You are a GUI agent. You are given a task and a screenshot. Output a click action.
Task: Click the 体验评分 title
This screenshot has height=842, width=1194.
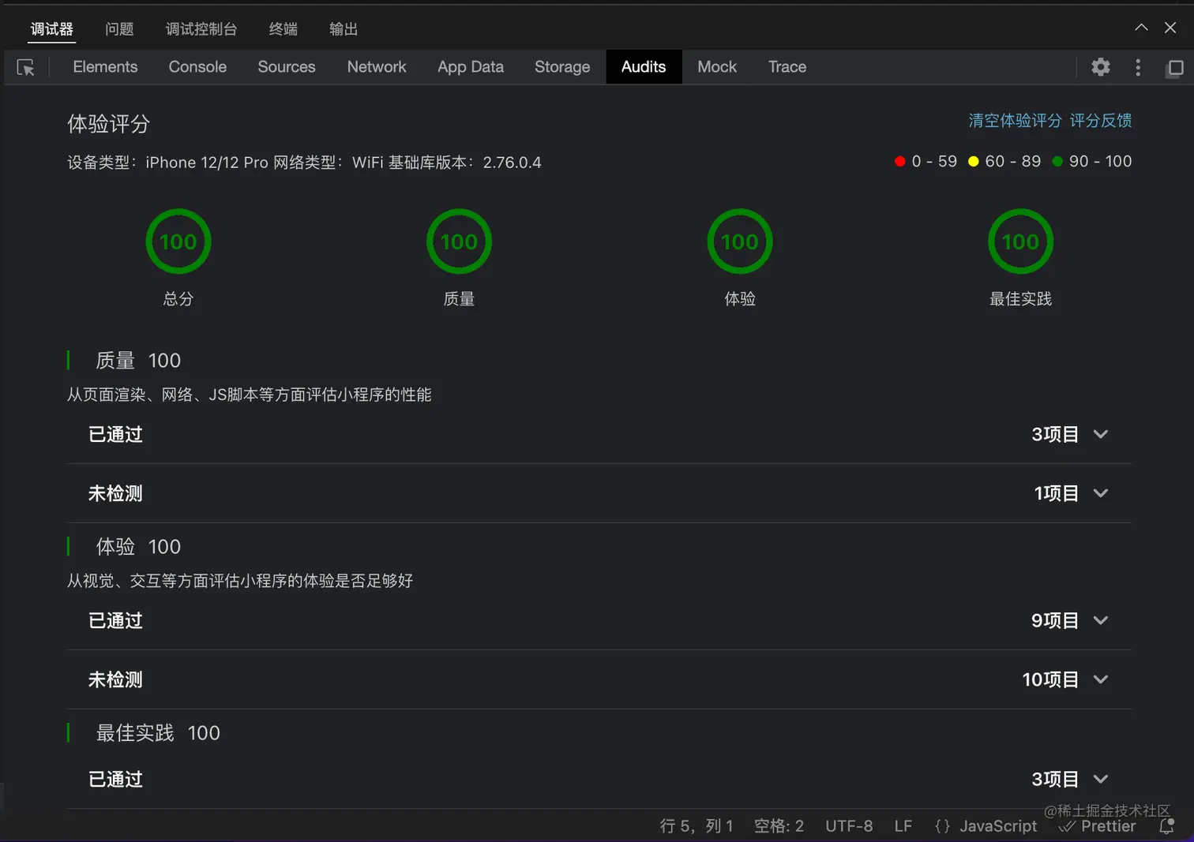coord(108,124)
